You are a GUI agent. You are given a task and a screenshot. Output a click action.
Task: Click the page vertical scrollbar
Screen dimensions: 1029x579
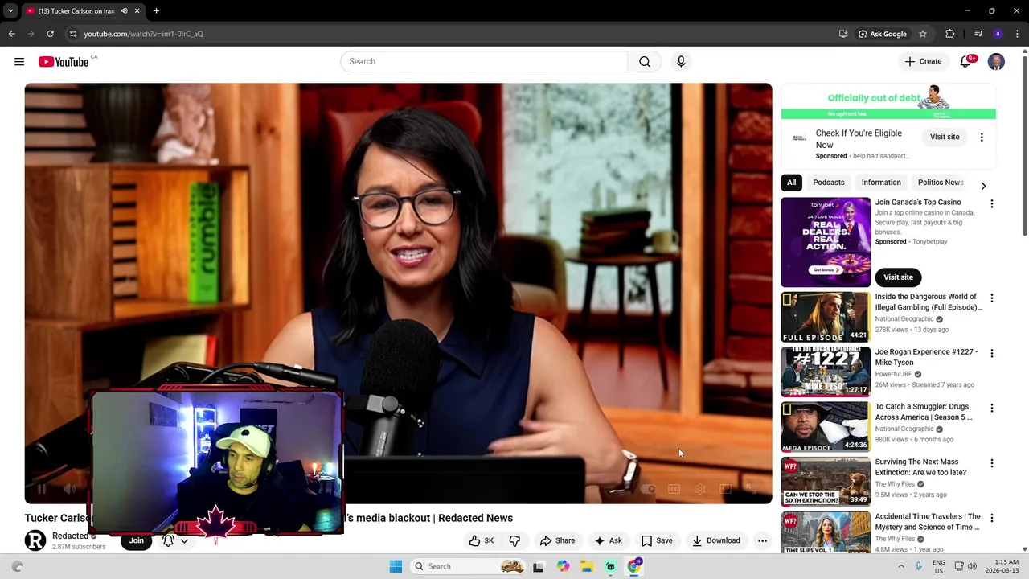pyautogui.click(x=1024, y=145)
